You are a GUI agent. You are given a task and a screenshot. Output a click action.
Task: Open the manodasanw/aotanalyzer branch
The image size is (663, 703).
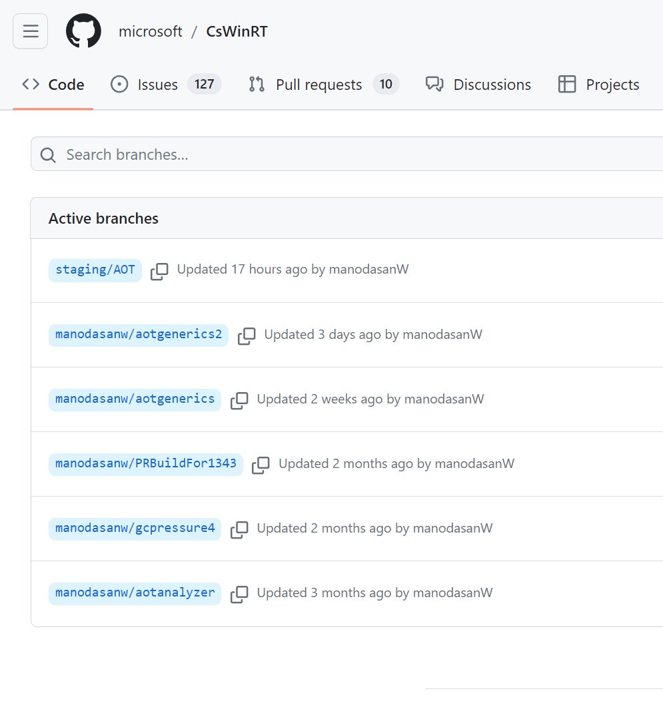coord(135,592)
